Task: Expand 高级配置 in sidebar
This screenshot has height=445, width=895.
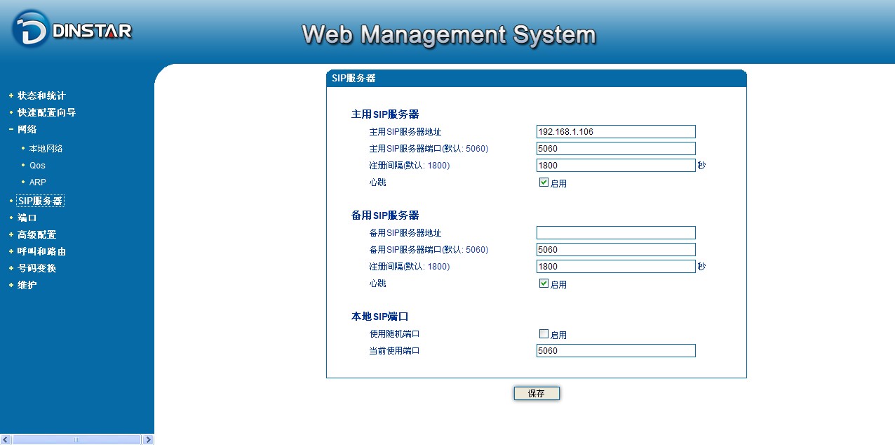Action: 36,234
